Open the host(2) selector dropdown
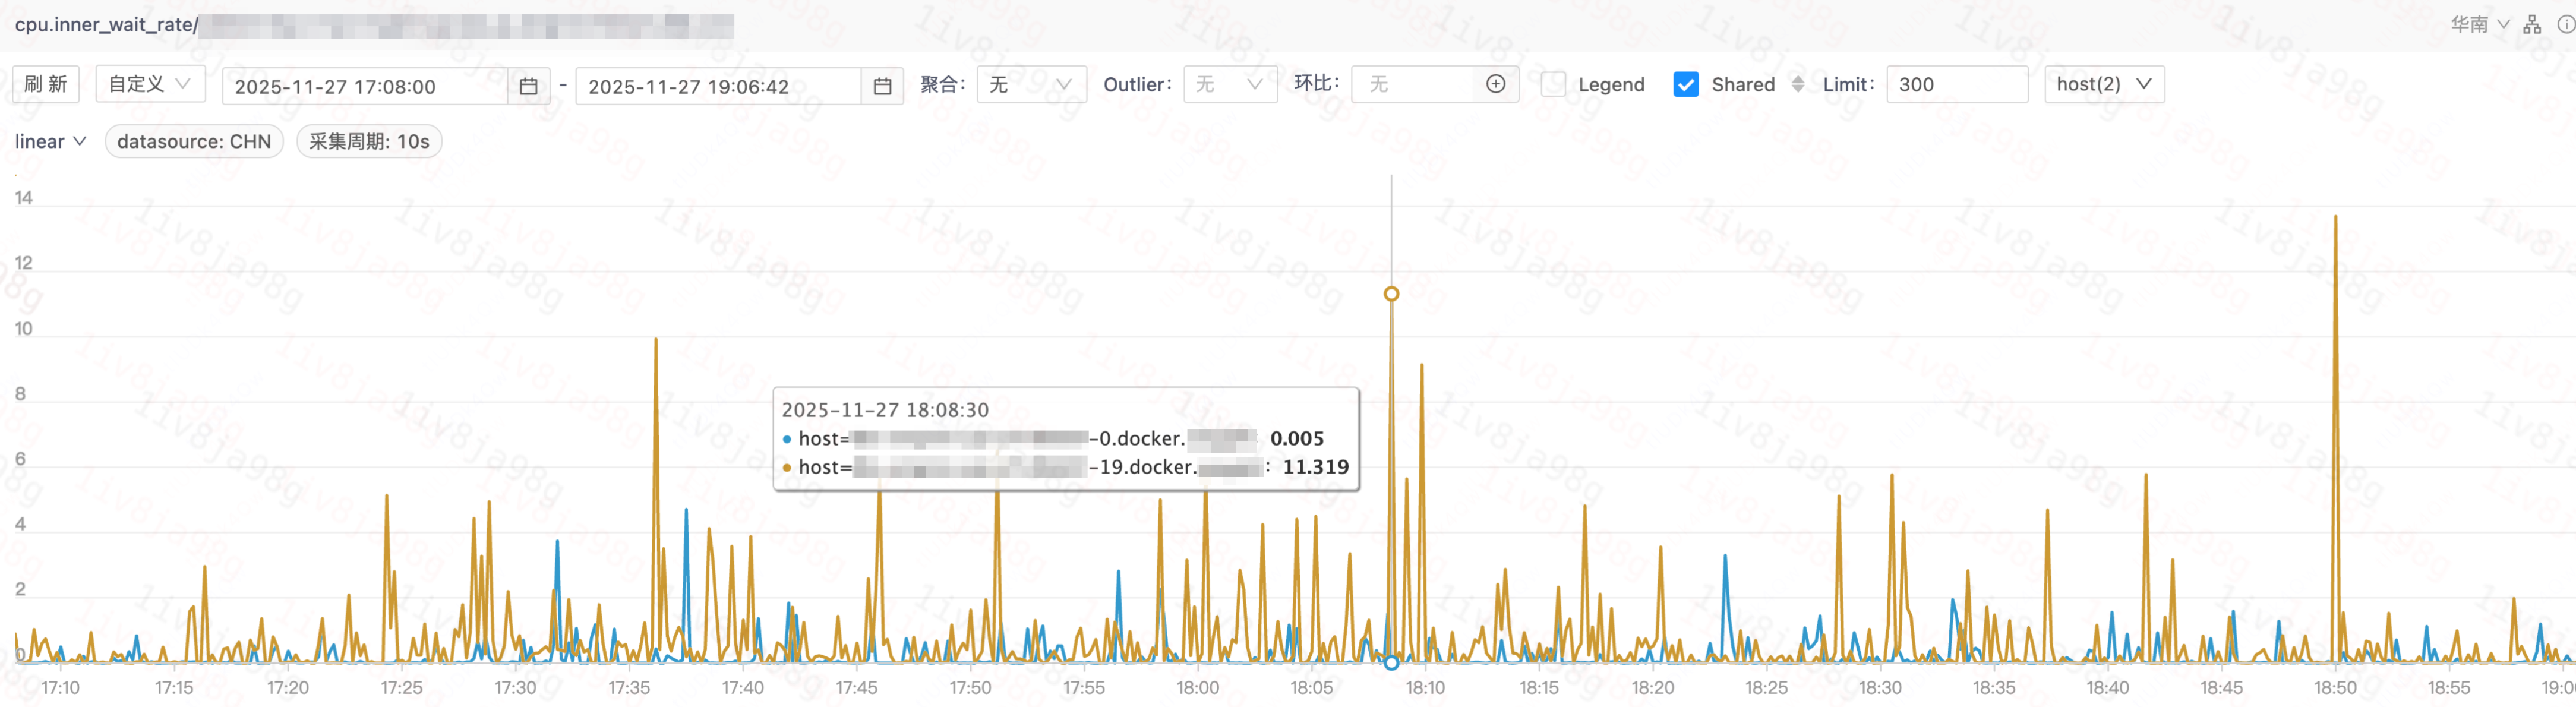 2103,84
